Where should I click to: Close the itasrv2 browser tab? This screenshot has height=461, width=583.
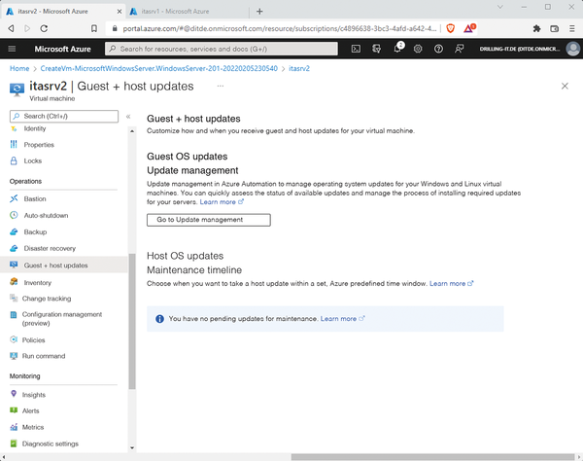click(120, 12)
